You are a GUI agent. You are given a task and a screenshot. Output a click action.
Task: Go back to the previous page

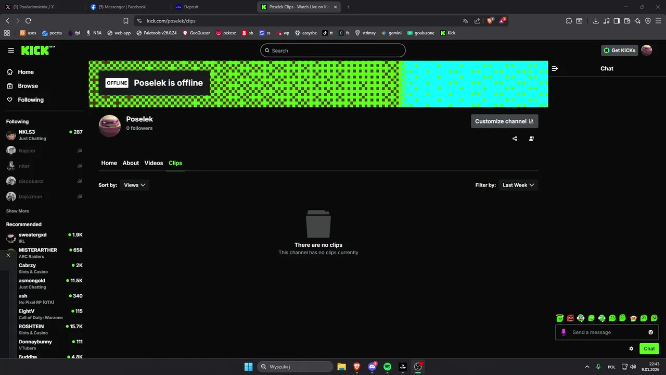click(8, 21)
